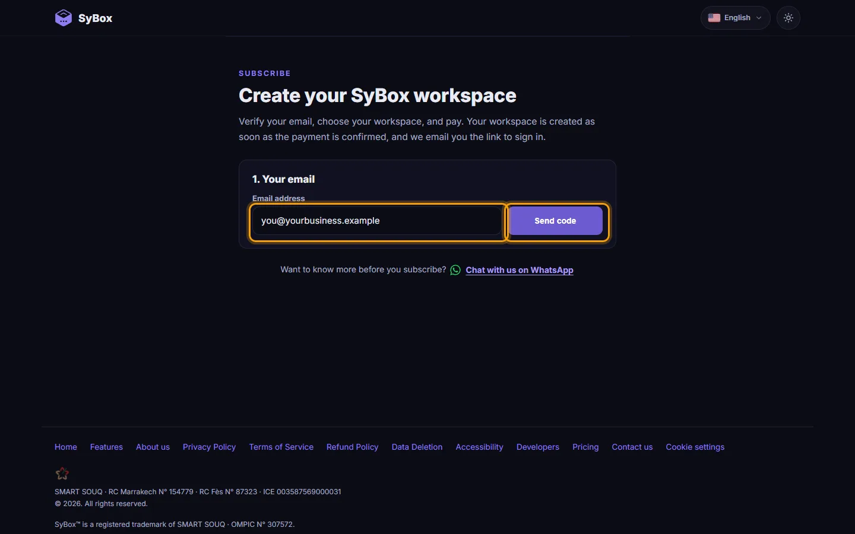This screenshot has height=534, width=855.
Task: Click the 'Create your SyBox workspace' heading
Action: [378, 96]
